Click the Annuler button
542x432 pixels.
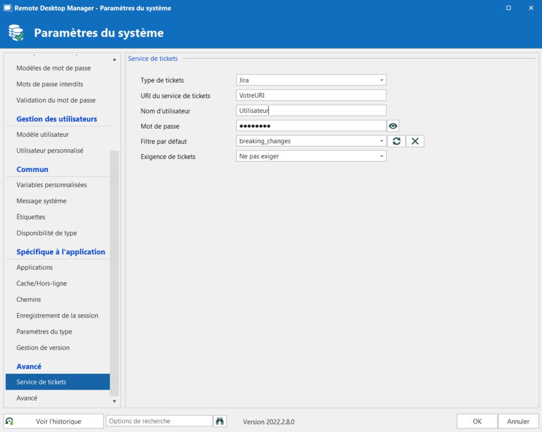point(518,421)
